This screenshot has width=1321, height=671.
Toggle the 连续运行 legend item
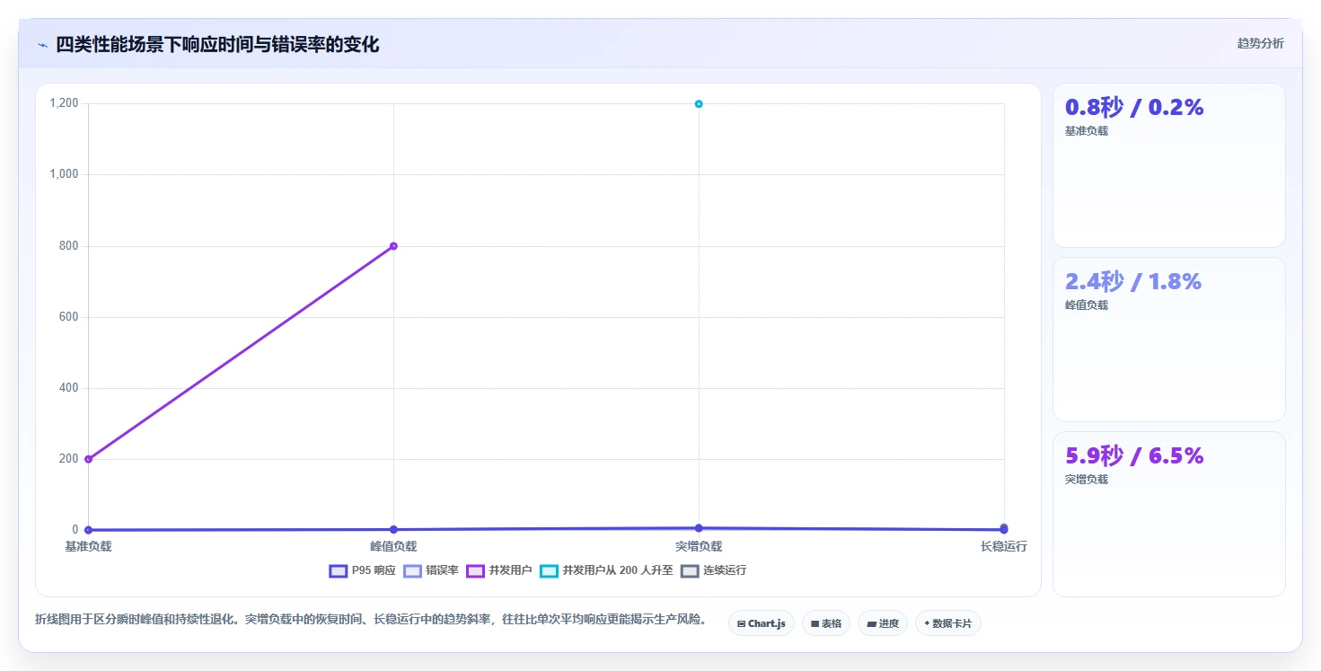(x=713, y=570)
